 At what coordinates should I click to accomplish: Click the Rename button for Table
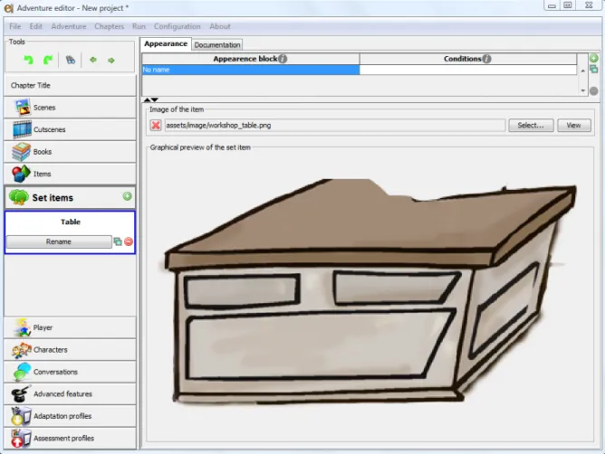pos(59,241)
